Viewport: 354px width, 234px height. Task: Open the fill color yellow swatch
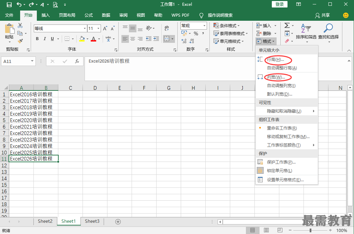pyautogui.click(x=82, y=39)
